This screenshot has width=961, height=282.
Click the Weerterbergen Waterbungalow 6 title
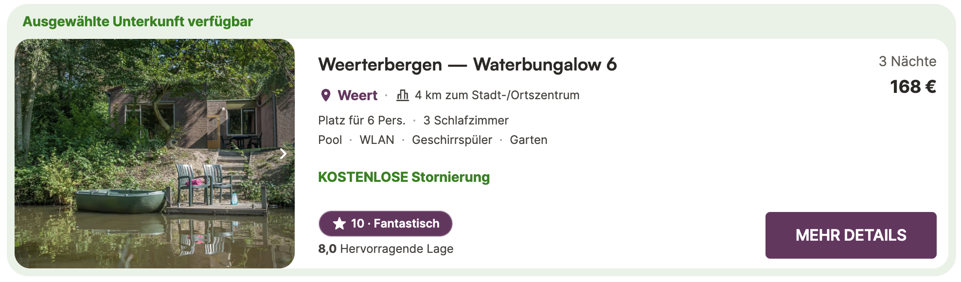[467, 65]
